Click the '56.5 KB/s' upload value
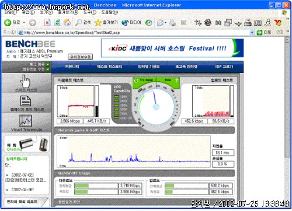 pyautogui.click(x=221, y=121)
